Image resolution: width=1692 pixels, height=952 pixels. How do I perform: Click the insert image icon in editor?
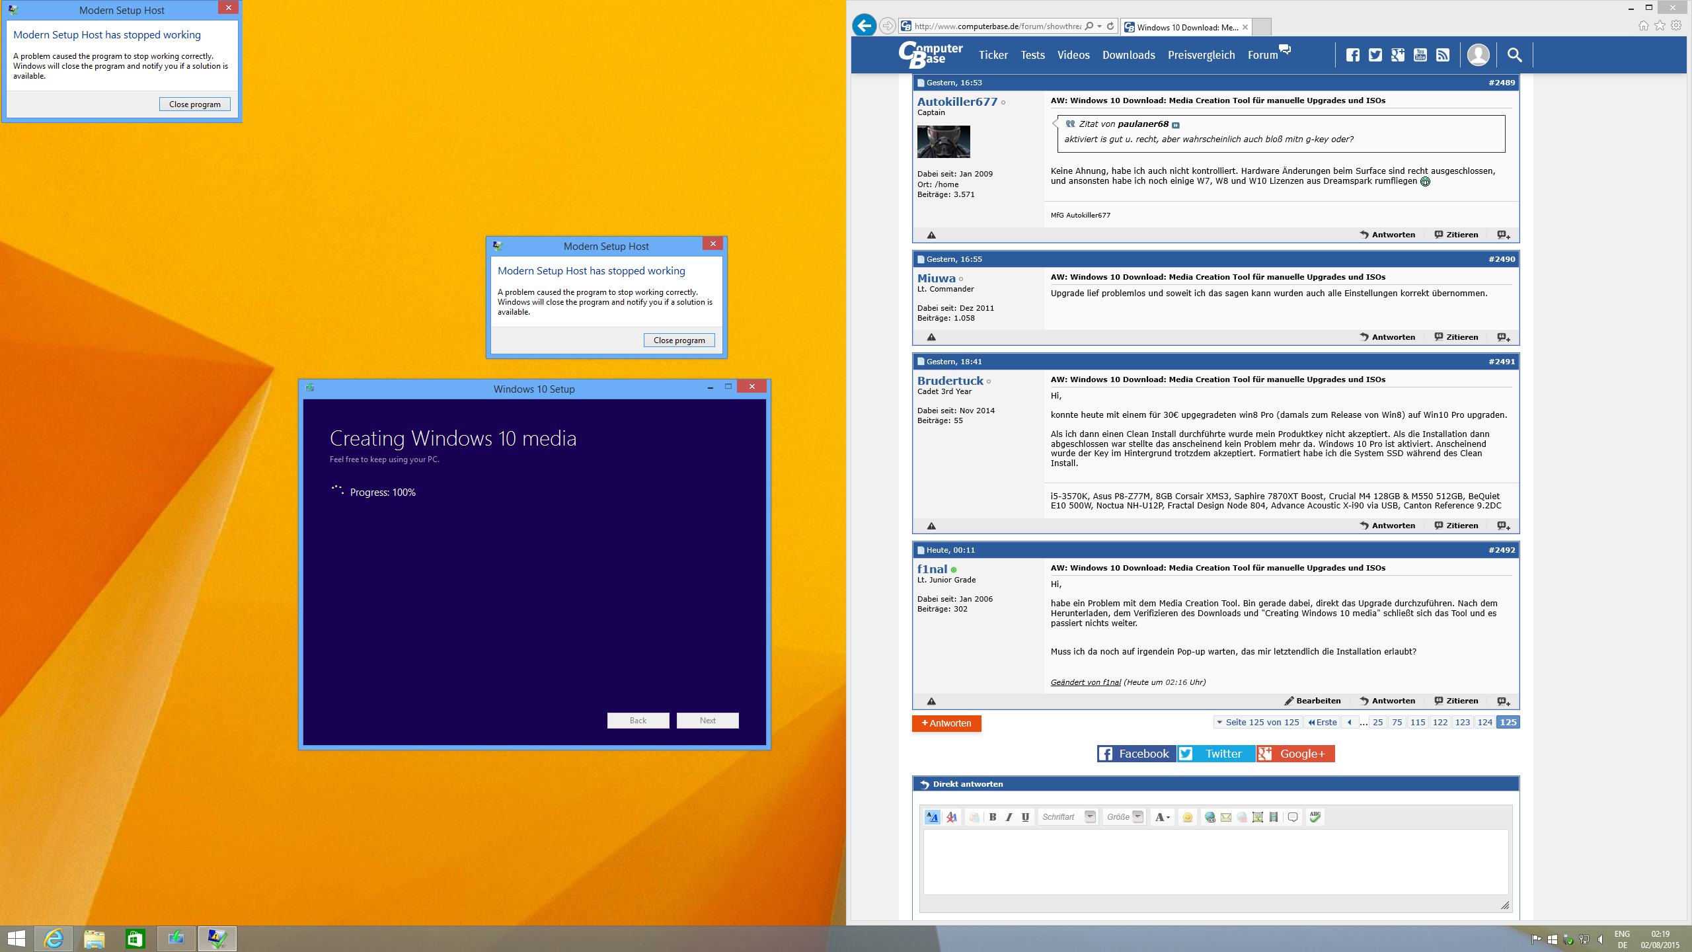1258,817
